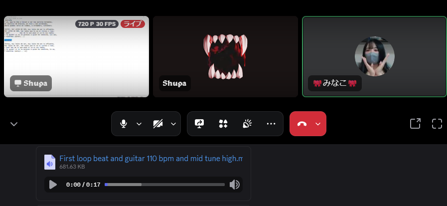Click the 681.63 KB file size text

[72, 167]
